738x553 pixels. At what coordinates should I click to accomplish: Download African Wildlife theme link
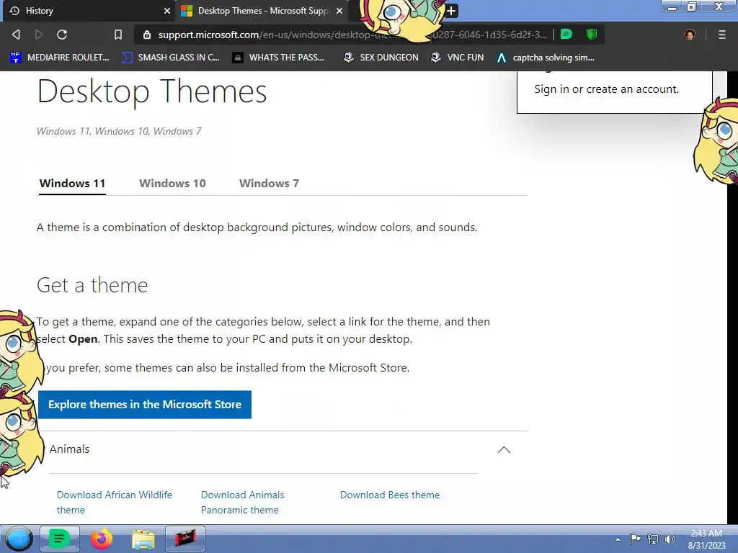click(115, 502)
